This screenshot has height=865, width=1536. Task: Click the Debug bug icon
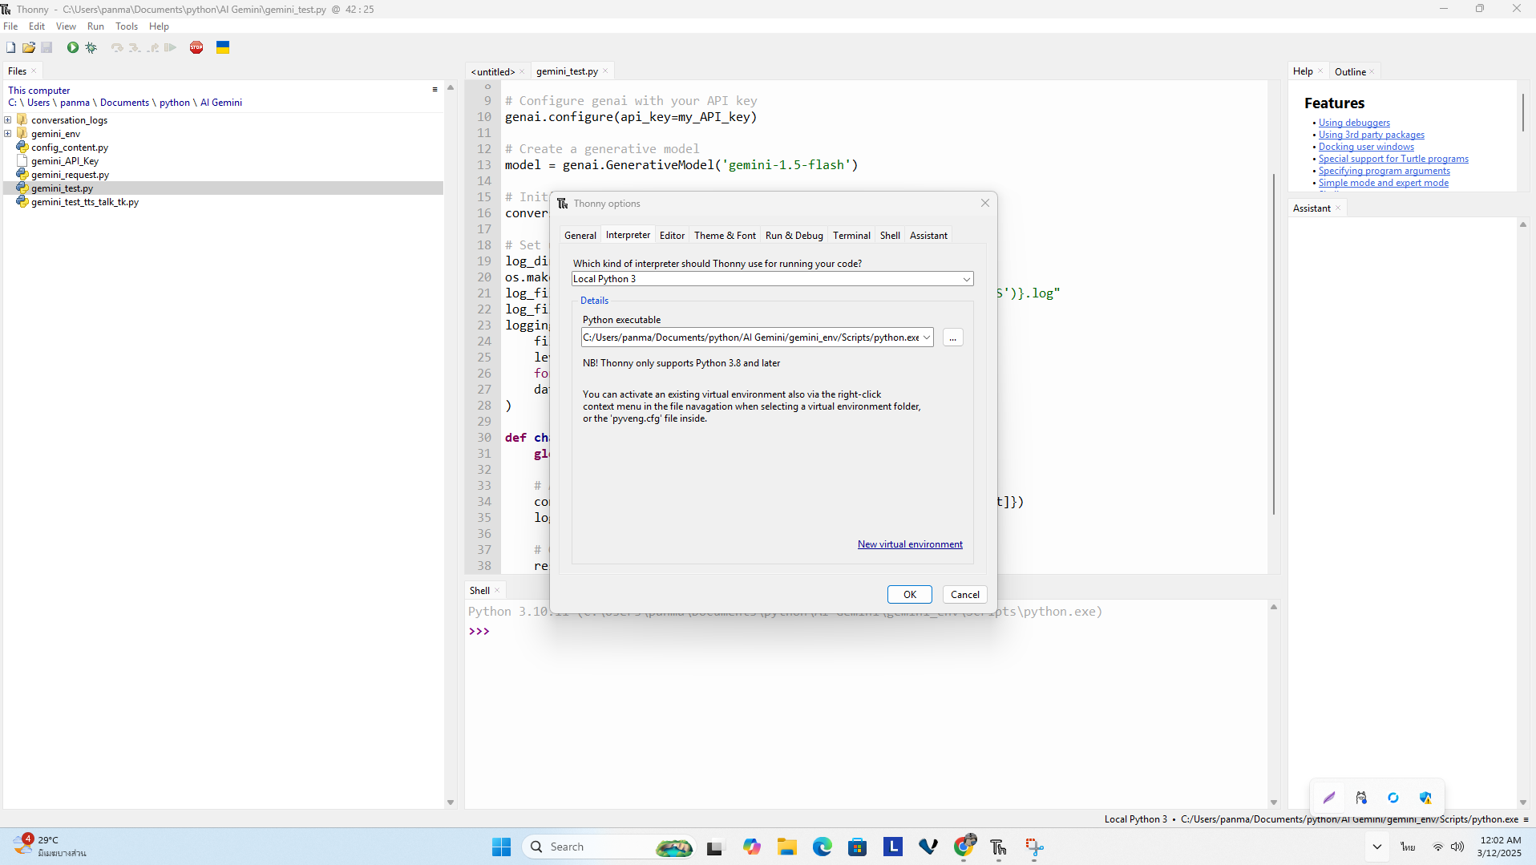(91, 48)
